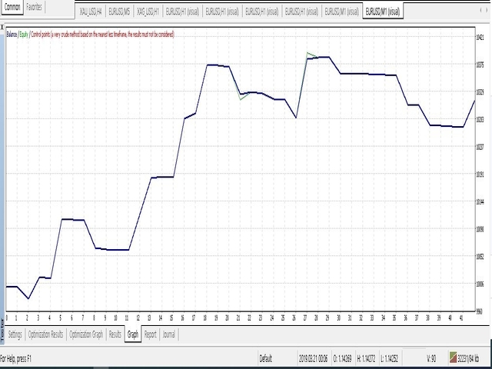Click the 10283 value on the Y axis
Viewport: 492px width, 369px height.
480,120
